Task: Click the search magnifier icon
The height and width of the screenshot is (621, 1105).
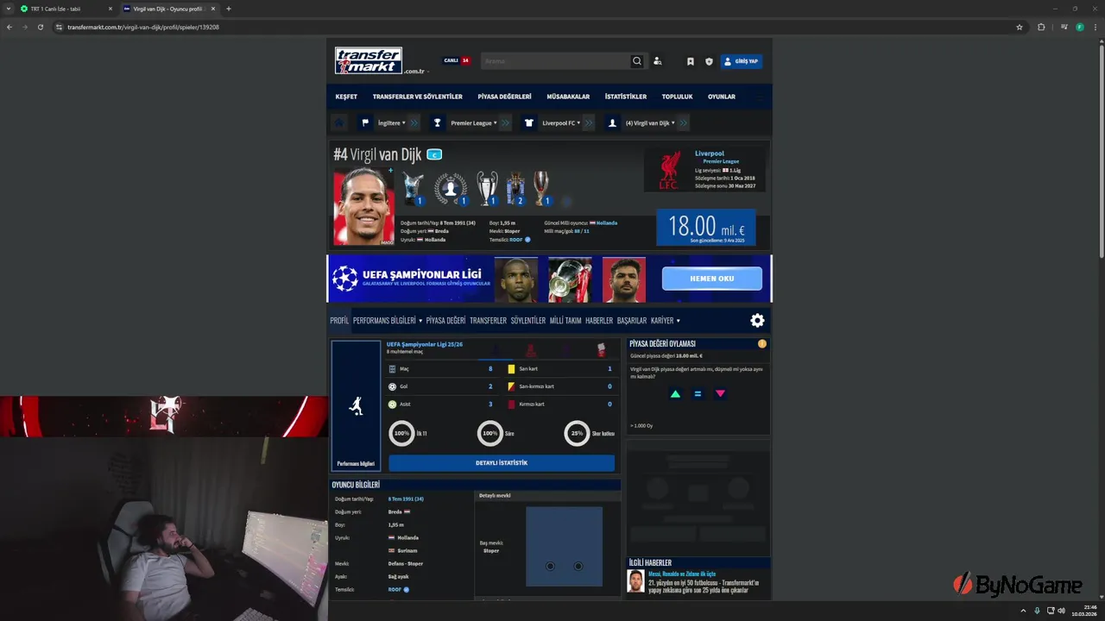Action: 637,61
